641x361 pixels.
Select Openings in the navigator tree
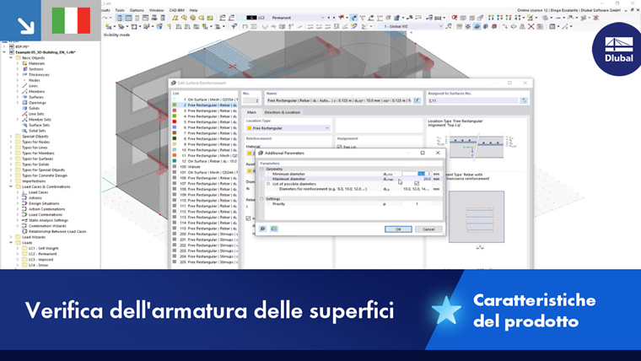(x=37, y=103)
